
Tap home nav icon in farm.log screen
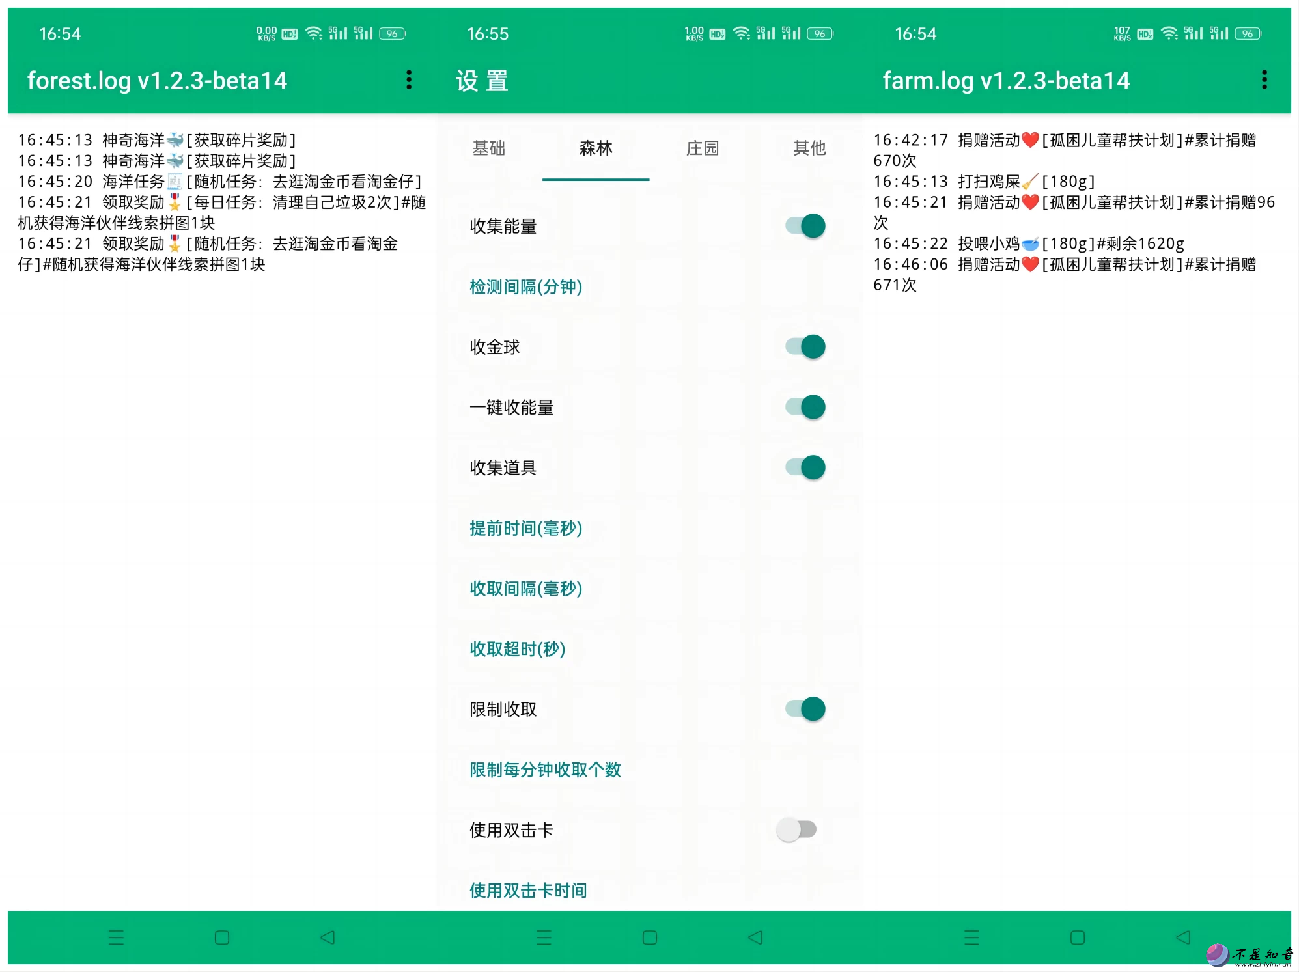tap(1078, 937)
